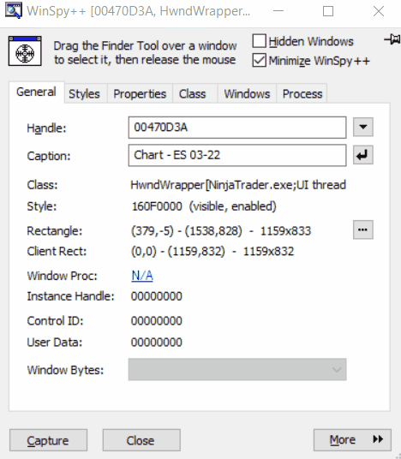
Task: Click the 'Drag the Finder Tool' instruction text
Action: pyautogui.click(x=145, y=53)
